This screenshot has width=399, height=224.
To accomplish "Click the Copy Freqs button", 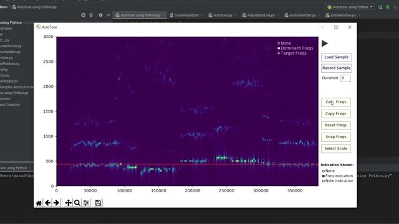I will click(335, 114).
